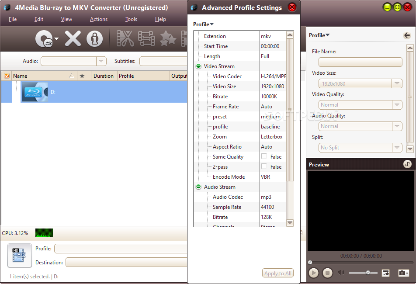Click the star column header icon

coord(82,76)
